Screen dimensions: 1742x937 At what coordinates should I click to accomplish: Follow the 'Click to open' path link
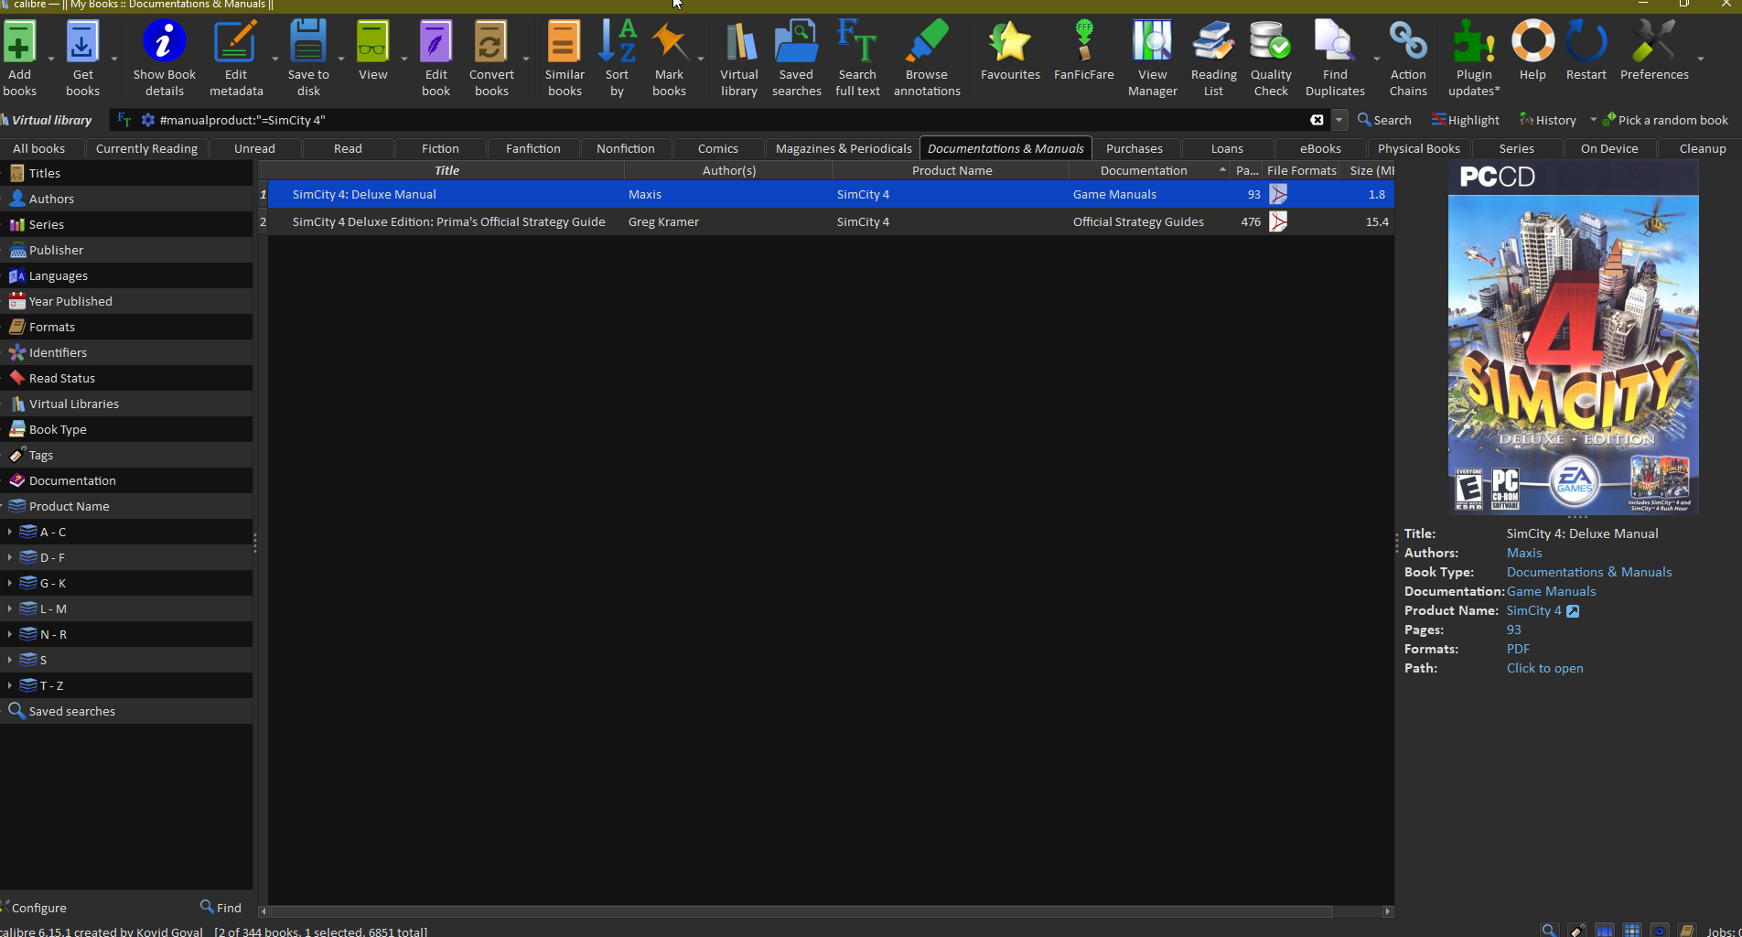pos(1544,668)
